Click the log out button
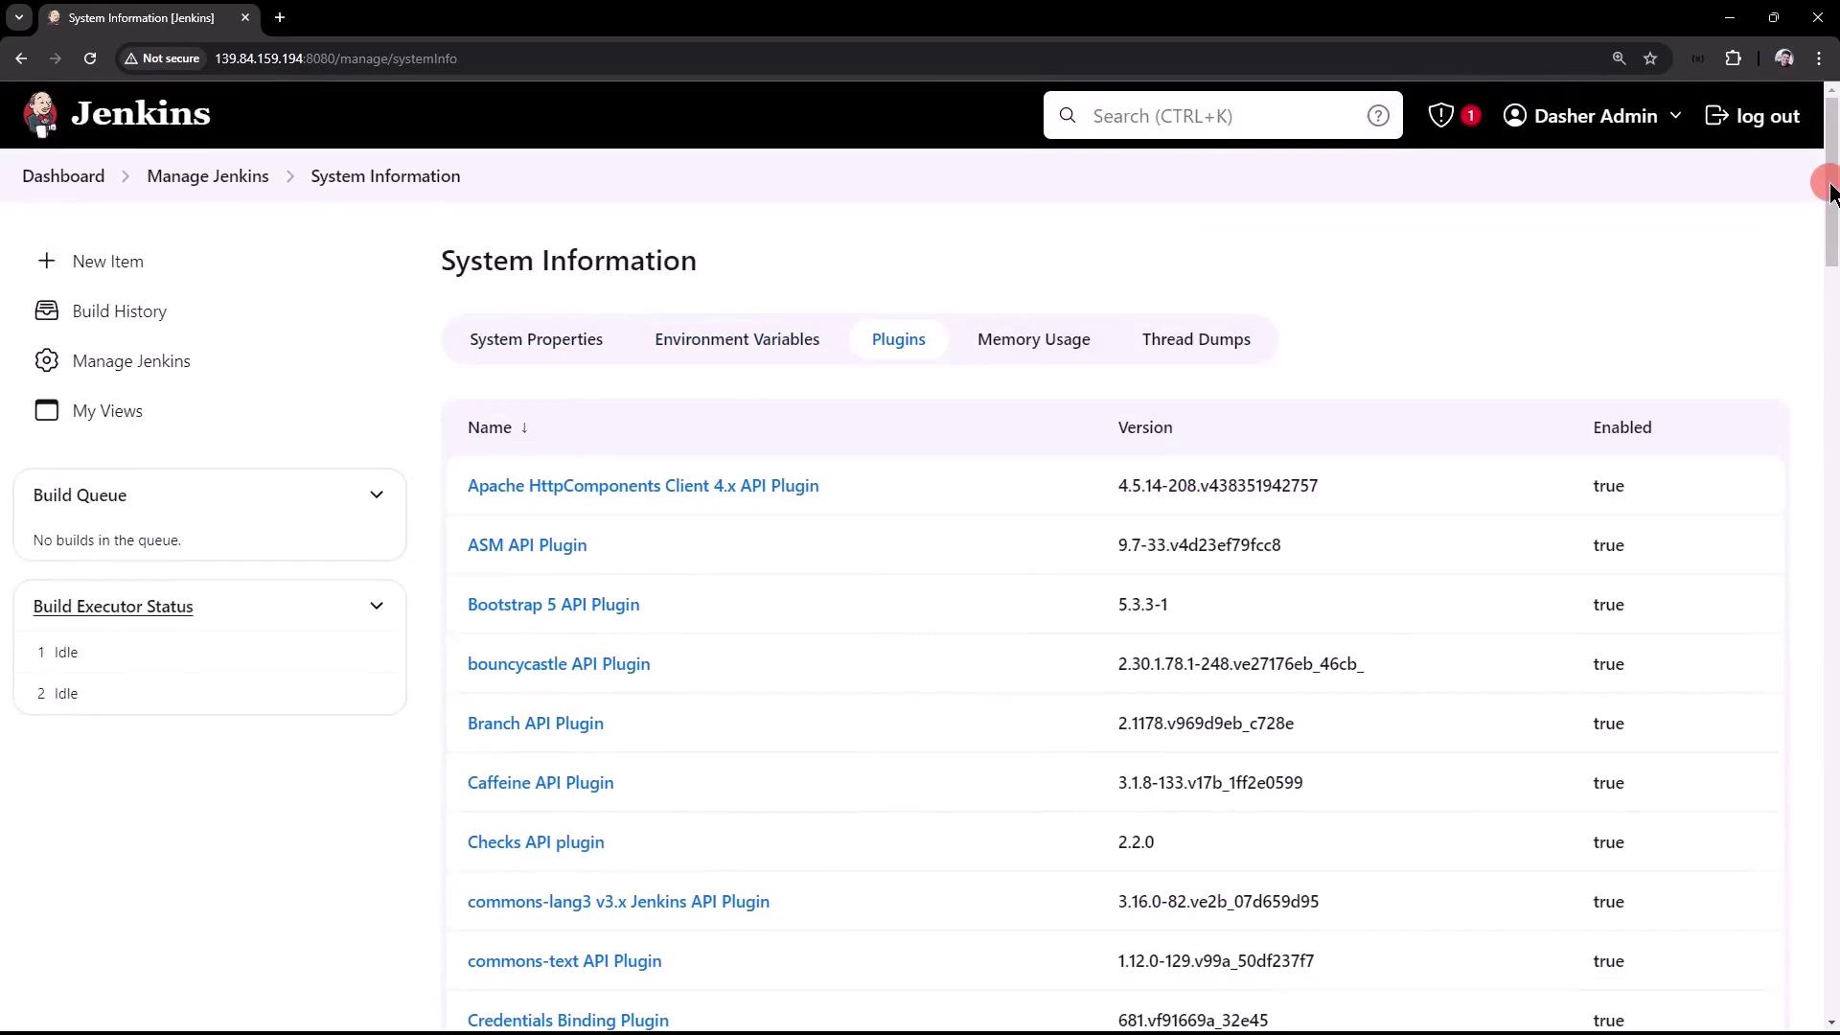1840x1035 pixels. [x=1753, y=116]
